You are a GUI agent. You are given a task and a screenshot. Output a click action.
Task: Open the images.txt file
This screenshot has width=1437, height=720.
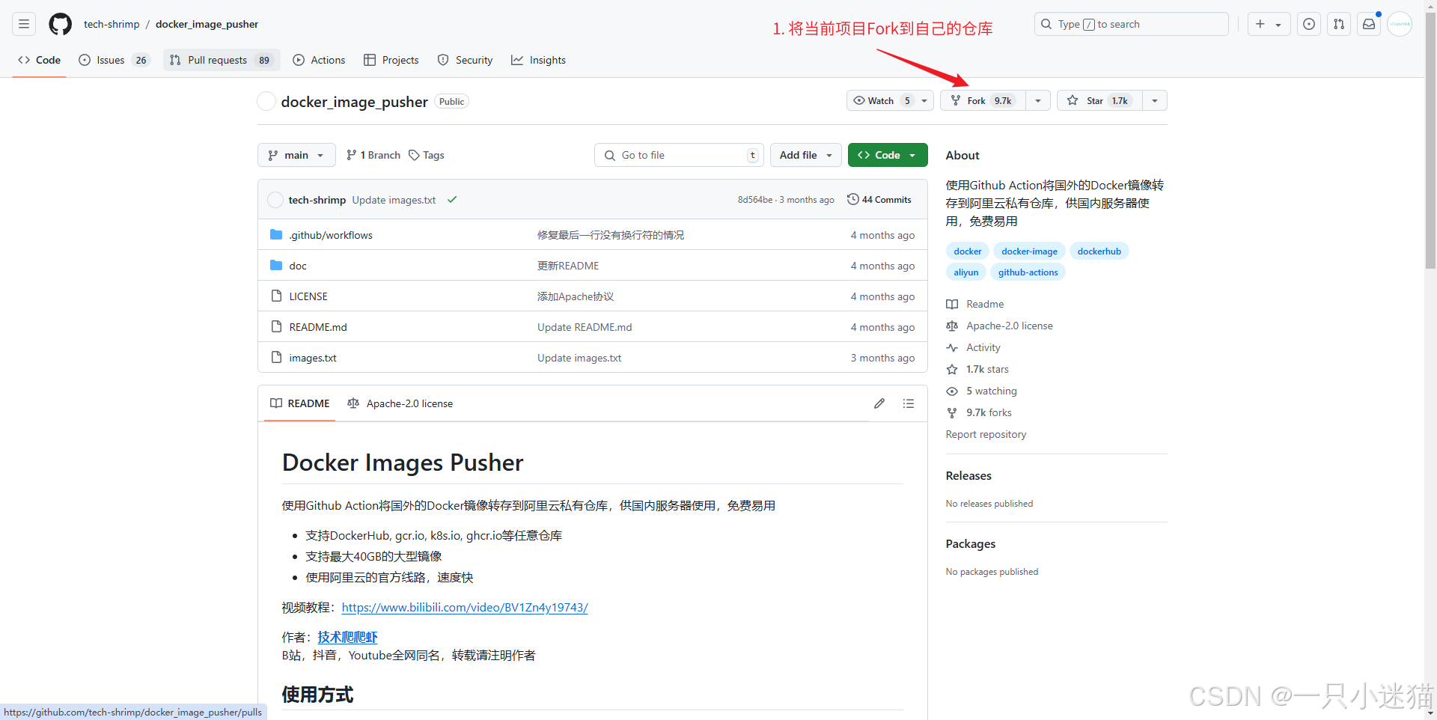[313, 358]
